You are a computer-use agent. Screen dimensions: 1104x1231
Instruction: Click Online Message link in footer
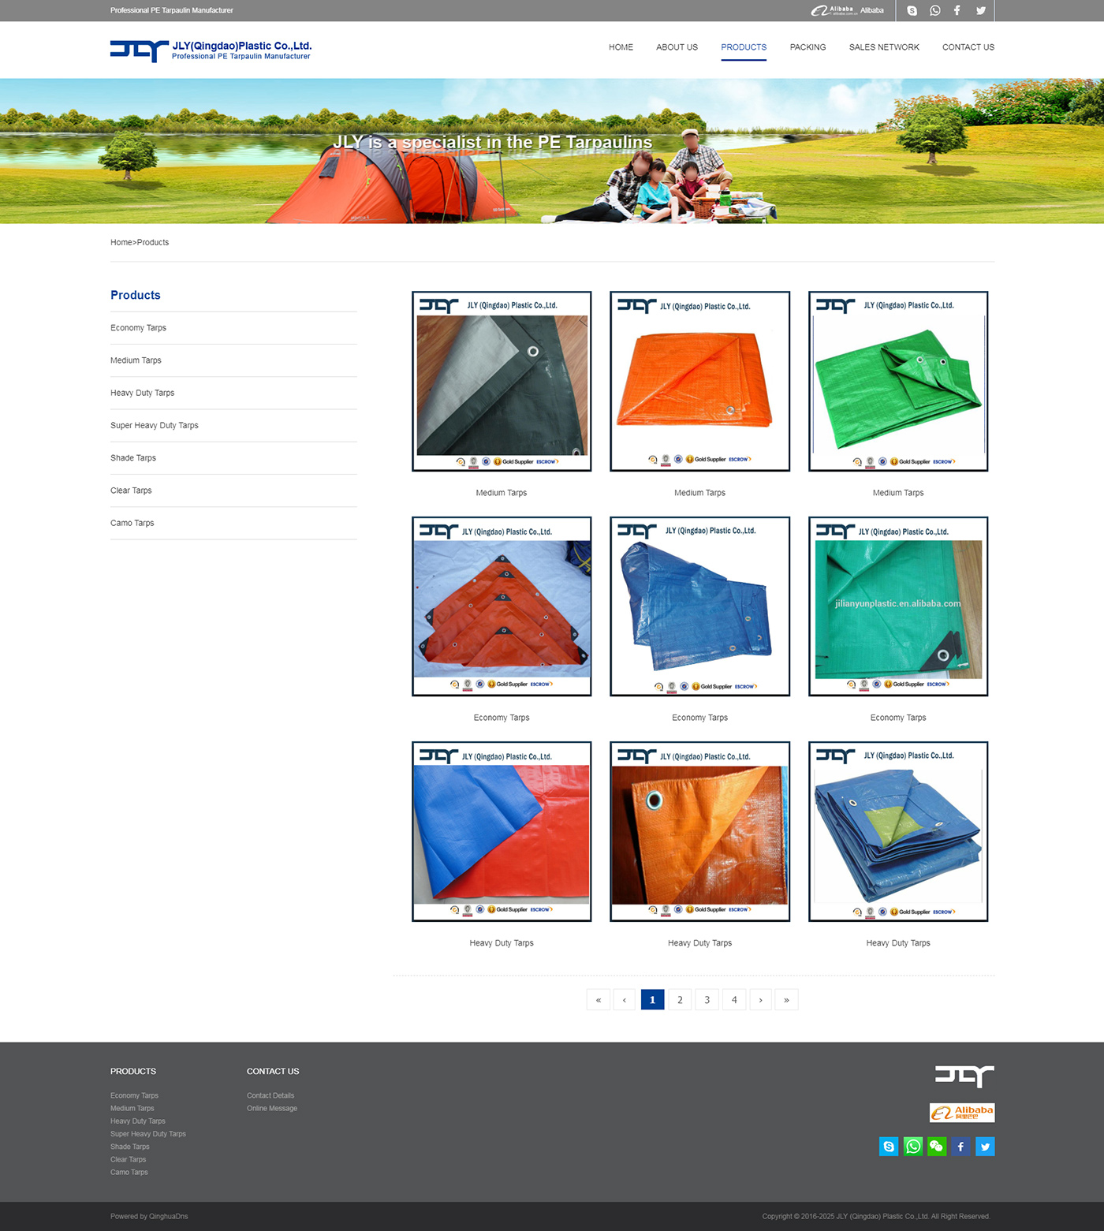point(272,1109)
